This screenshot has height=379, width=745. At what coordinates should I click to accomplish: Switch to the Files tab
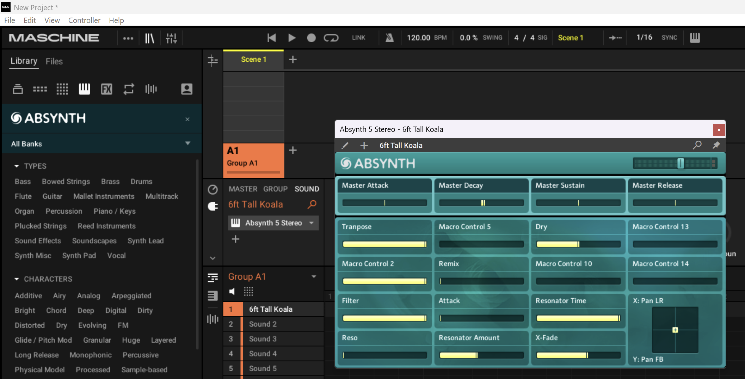[x=54, y=61]
